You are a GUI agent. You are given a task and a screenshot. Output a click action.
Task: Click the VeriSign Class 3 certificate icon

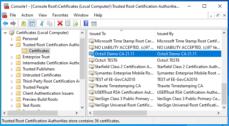pyautogui.click(x=92, y=99)
